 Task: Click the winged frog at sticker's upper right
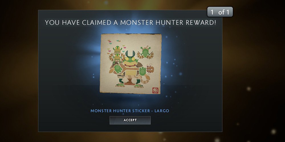145,52
